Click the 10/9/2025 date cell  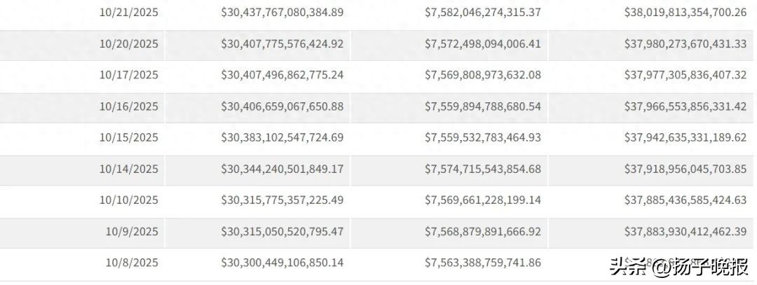(x=132, y=231)
